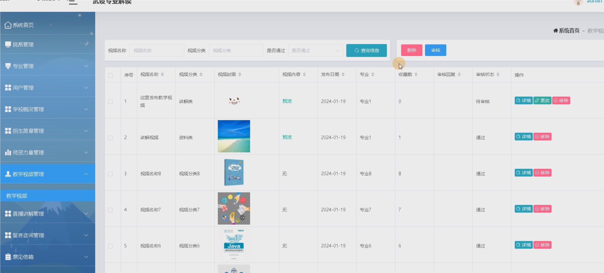Click the user icon next to 教学视频管理
Screen dimensions: 604x273
pyautogui.click(x=8, y=174)
